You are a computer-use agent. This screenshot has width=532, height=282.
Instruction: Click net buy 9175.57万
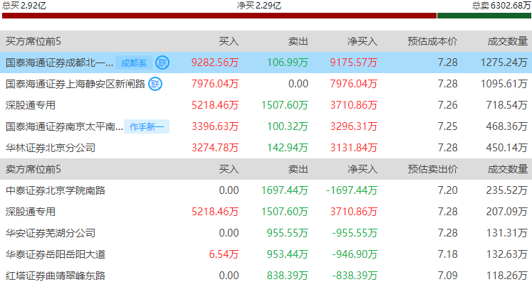pos(353,63)
